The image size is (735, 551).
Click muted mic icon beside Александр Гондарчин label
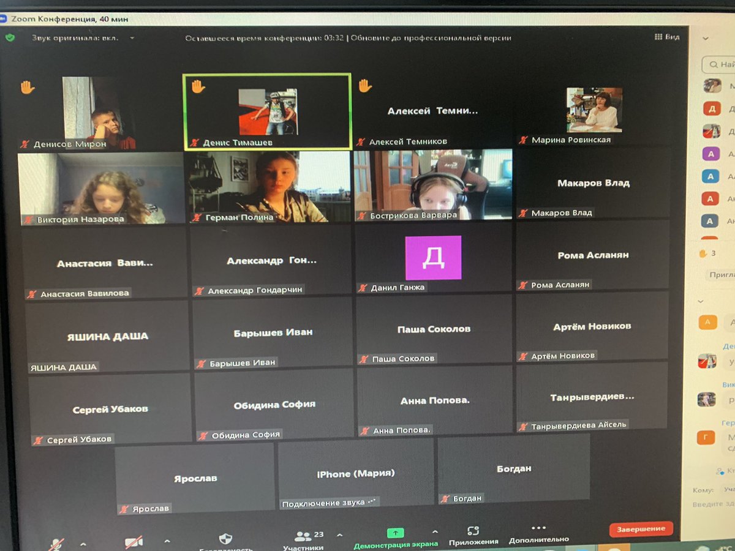tap(200, 291)
